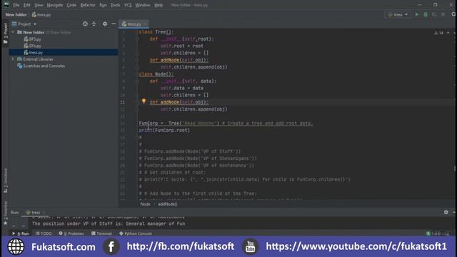Open the File menu
This screenshot has height=257, width=457.
(x=16, y=5)
